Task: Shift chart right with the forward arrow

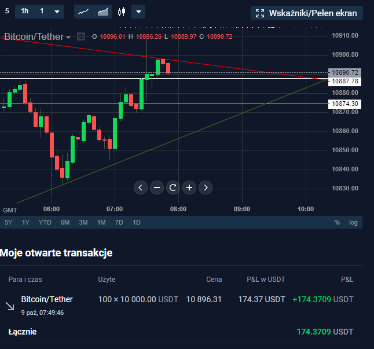Action: point(206,188)
